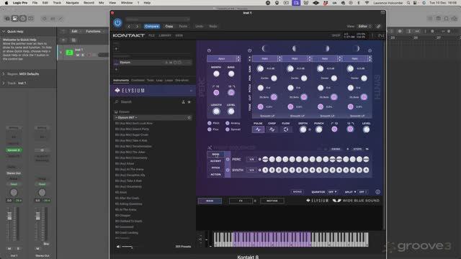Screen dimensions: 461x259
Task: Open Kontakt VIEW menu
Action: tap(179, 35)
